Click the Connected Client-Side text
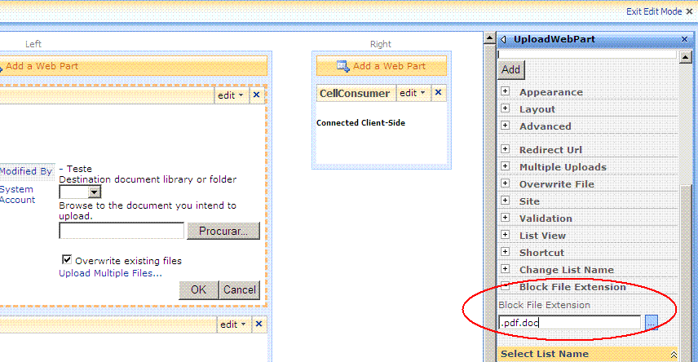698x362 pixels. point(360,123)
